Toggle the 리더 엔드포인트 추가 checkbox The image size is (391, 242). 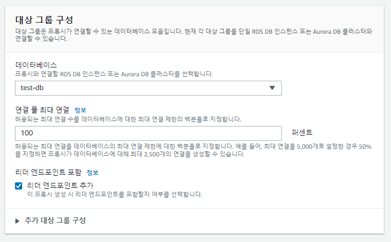(x=19, y=186)
